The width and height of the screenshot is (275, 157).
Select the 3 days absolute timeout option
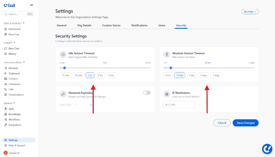coord(204,75)
